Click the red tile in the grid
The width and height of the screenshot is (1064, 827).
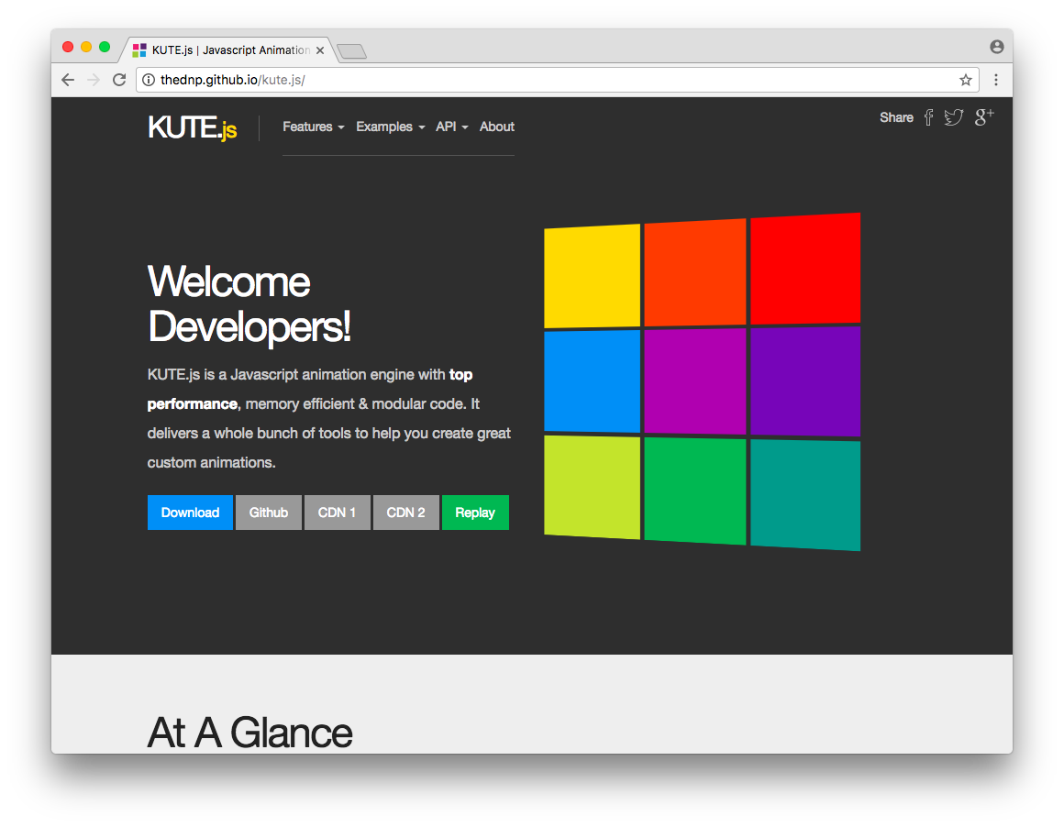click(x=805, y=269)
